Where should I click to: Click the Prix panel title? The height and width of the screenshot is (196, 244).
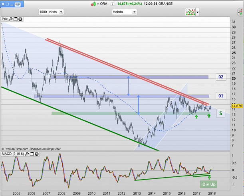(5, 19)
